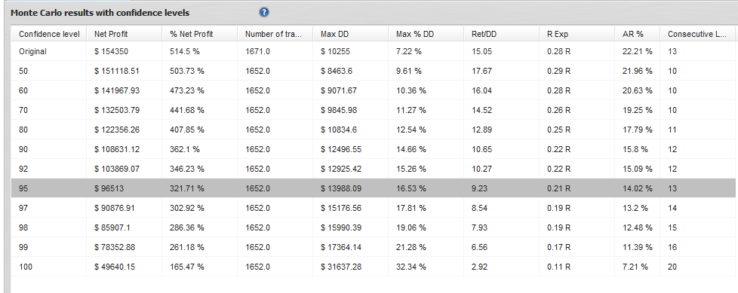This screenshot has width=738, height=293.
Task: Click R Exp value 0.11 R
Action: (x=558, y=267)
